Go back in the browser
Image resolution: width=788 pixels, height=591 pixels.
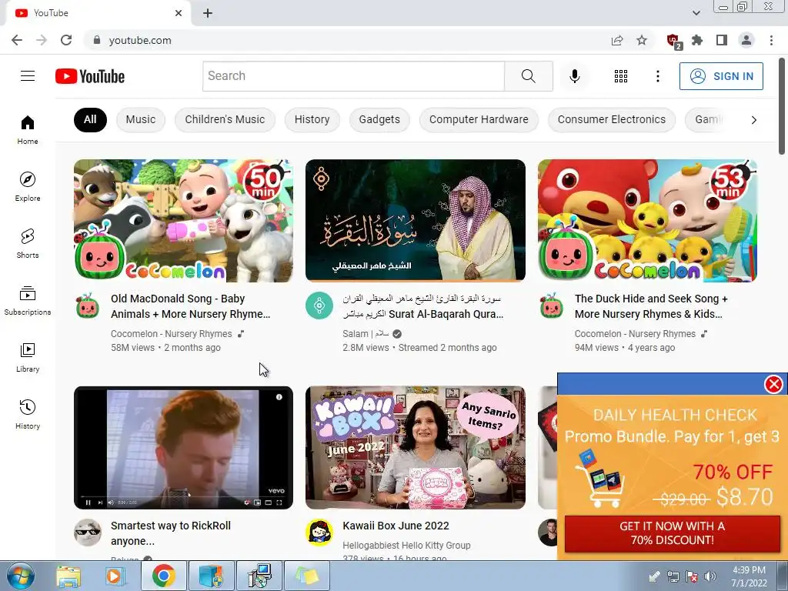17,40
